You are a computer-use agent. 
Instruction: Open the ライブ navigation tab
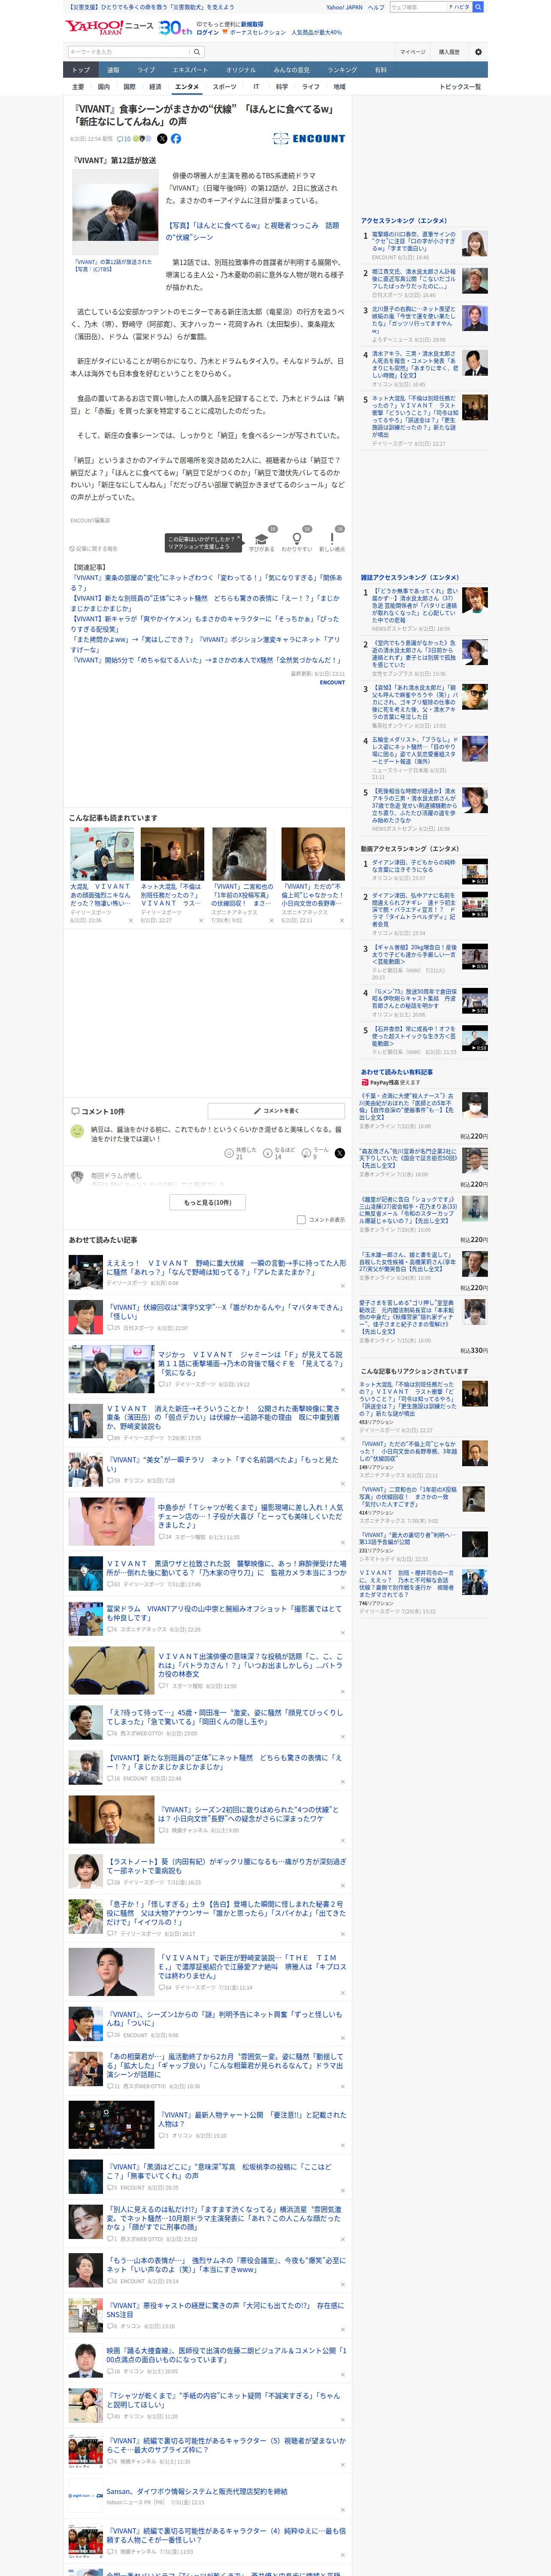146,70
